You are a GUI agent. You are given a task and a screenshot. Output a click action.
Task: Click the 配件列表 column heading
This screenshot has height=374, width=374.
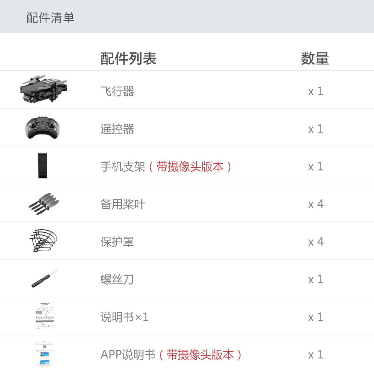coord(128,58)
